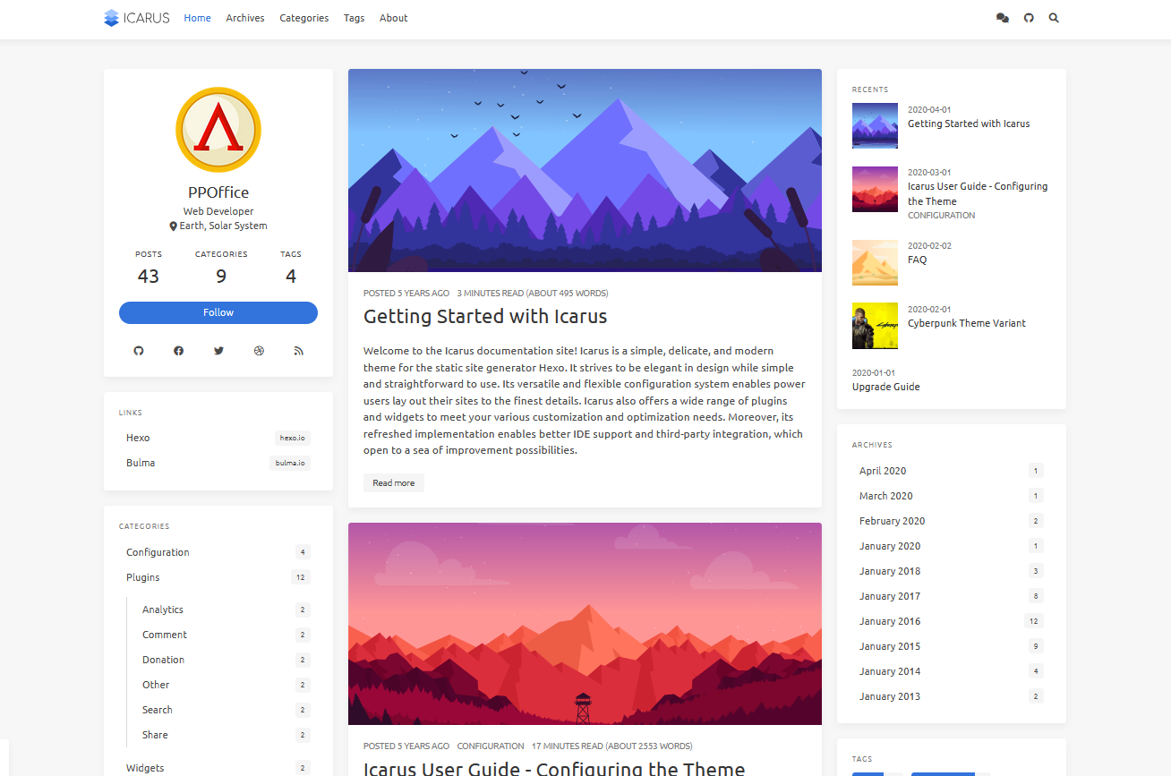Open the Hexo link in Links widget

click(x=138, y=438)
